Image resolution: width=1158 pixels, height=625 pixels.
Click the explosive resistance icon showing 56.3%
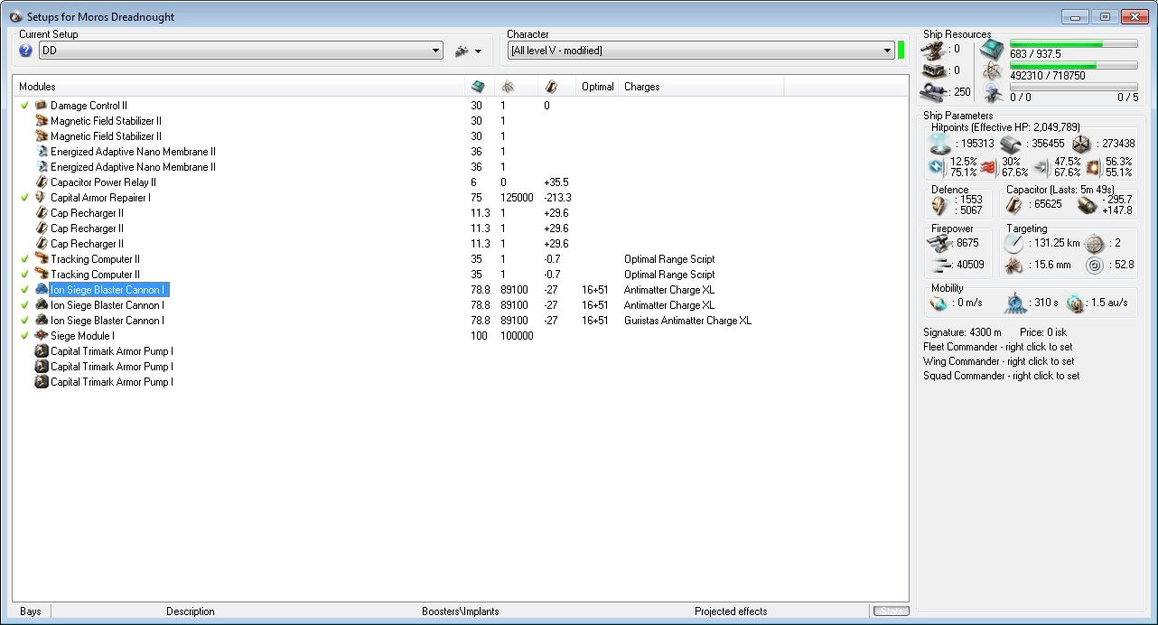point(1093,167)
